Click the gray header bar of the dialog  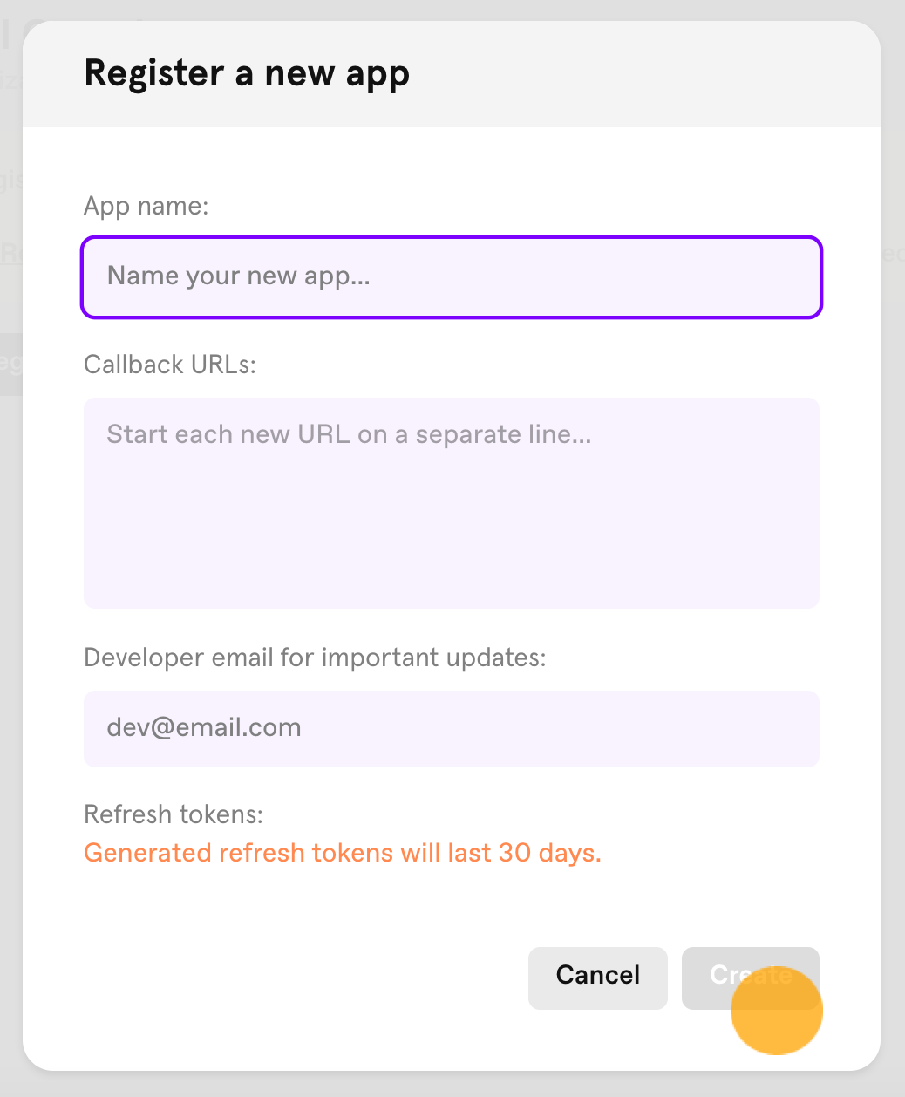[x=452, y=74]
